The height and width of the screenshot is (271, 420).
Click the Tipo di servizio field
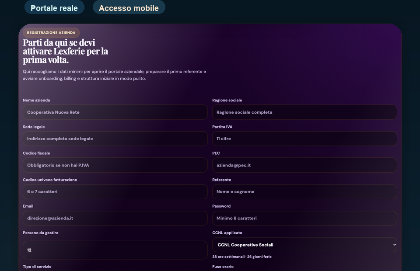[x=115, y=270]
